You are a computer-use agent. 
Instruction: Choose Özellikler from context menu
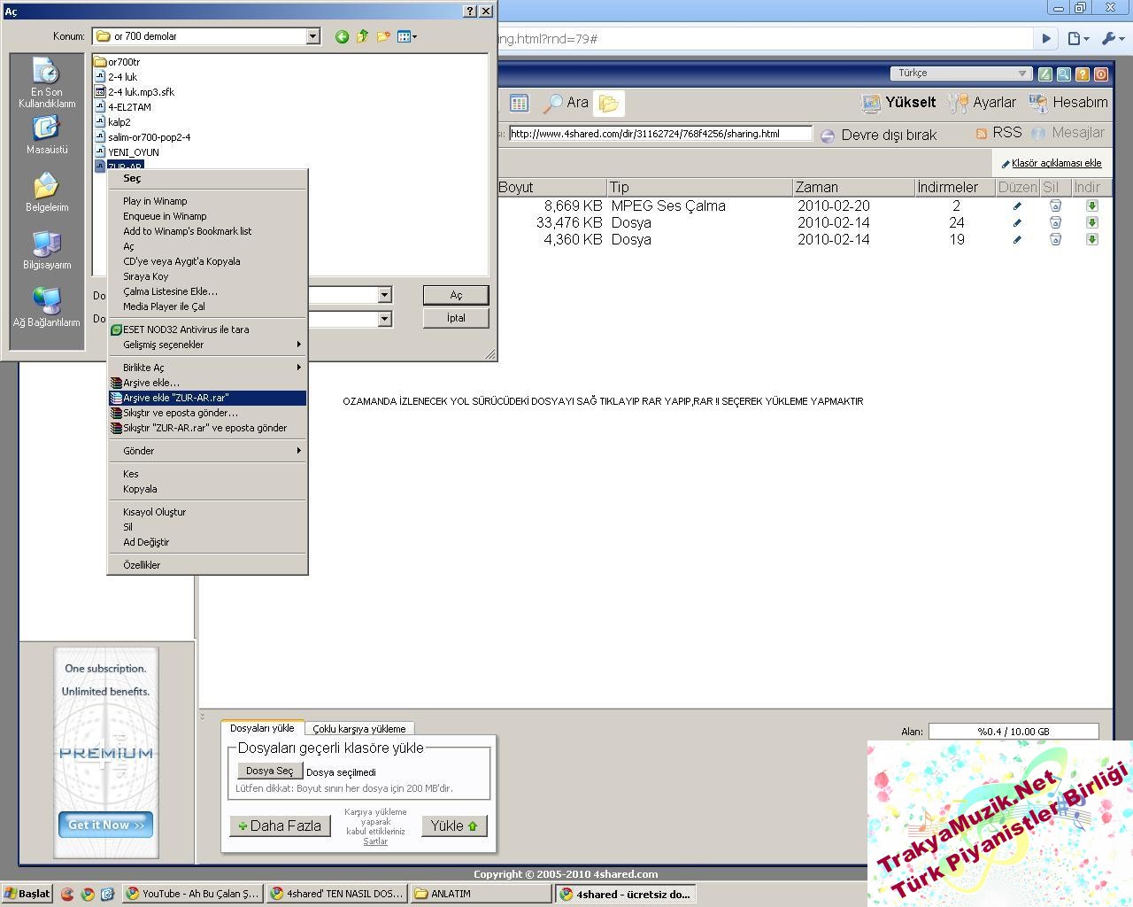[x=142, y=565]
